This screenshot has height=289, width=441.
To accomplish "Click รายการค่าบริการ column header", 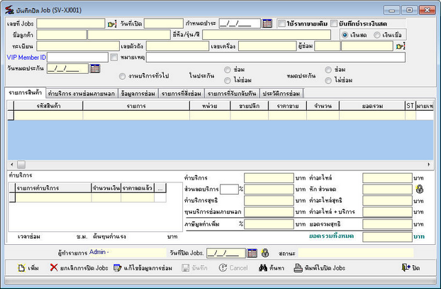I will tap(54, 188).
